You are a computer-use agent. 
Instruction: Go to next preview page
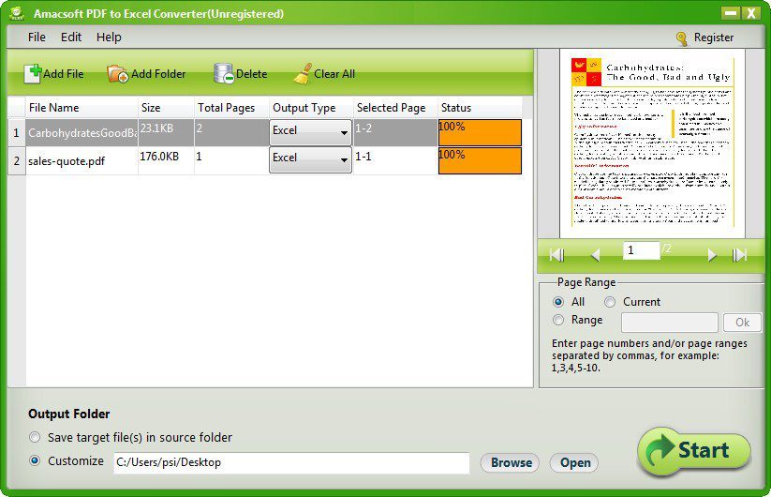(x=711, y=255)
